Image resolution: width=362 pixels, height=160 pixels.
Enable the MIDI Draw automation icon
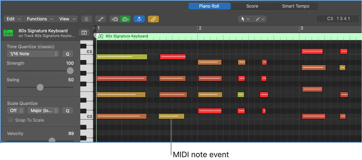[100, 19]
